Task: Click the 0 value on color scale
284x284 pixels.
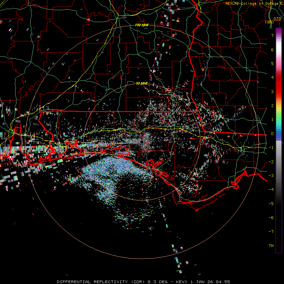Action: pyautogui.click(x=272, y=134)
